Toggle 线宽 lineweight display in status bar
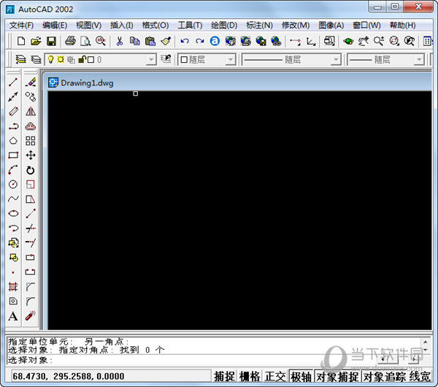 [420, 376]
